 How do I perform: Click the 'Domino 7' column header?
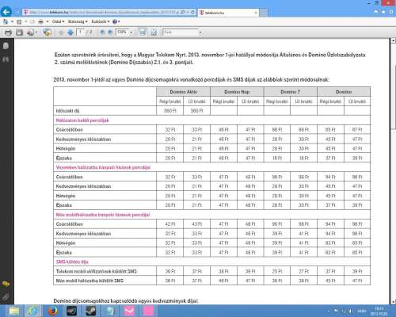pyautogui.click(x=291, y=92)
